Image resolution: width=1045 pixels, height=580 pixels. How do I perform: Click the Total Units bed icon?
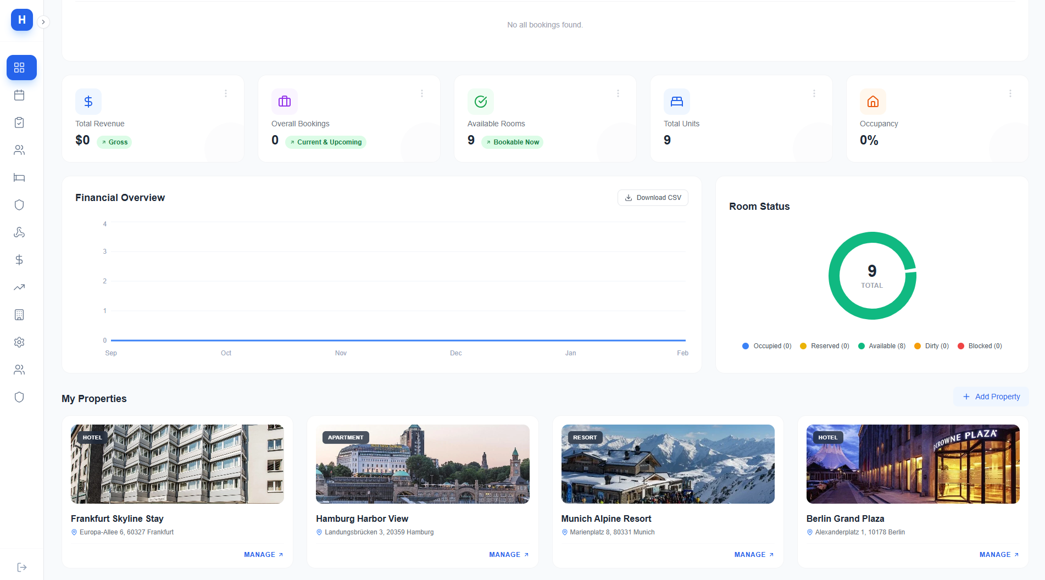(677, 102)
